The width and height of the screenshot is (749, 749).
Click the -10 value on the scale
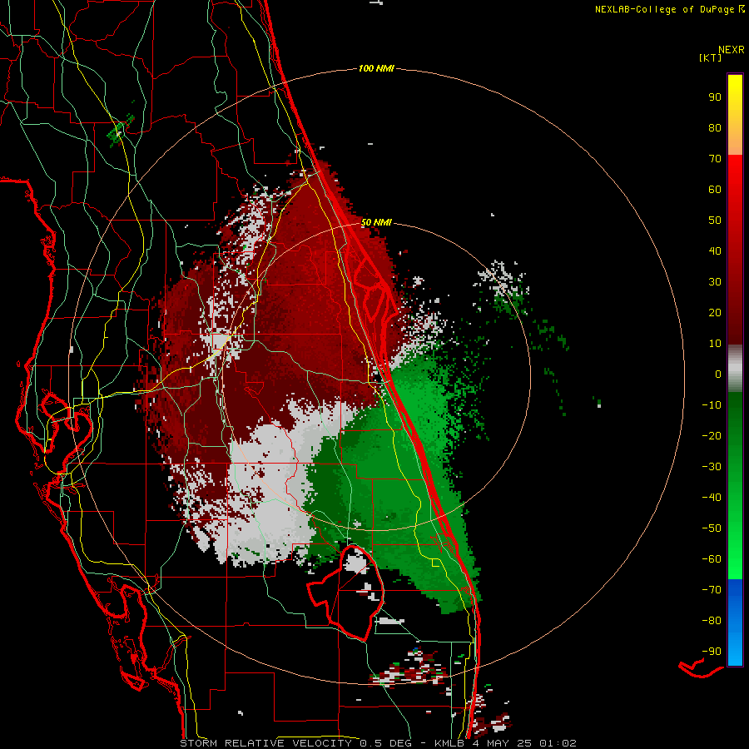pos(712,405)
